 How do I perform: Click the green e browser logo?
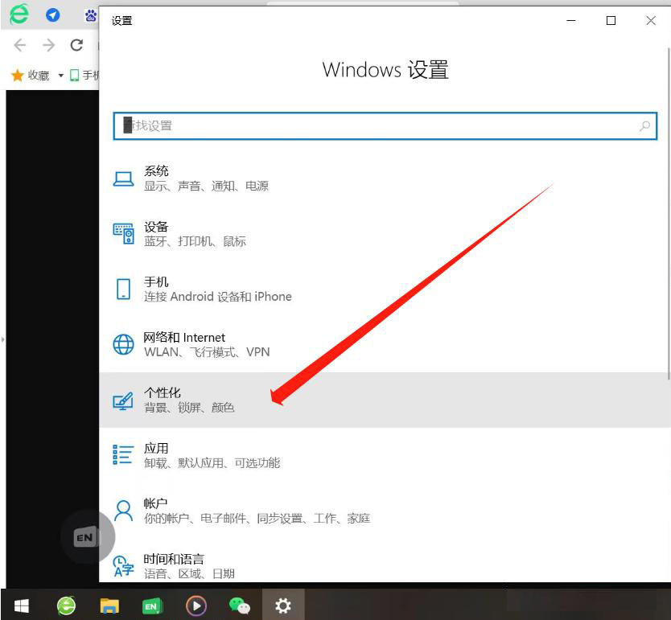[x=19, y=14]
